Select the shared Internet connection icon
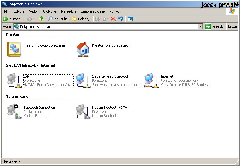Image resolution: width=240 pixels, height=166 pixels. coord(152,80)
